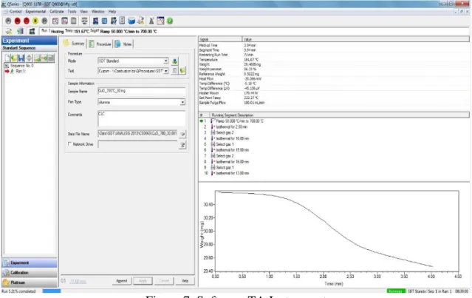Click the plot window icon beside Help

[x=160, y=21]
